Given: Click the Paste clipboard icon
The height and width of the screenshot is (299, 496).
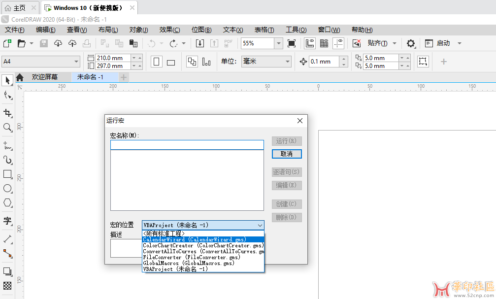Looking at the screenshot, I should pyautogui.click(x=133, y=43).
